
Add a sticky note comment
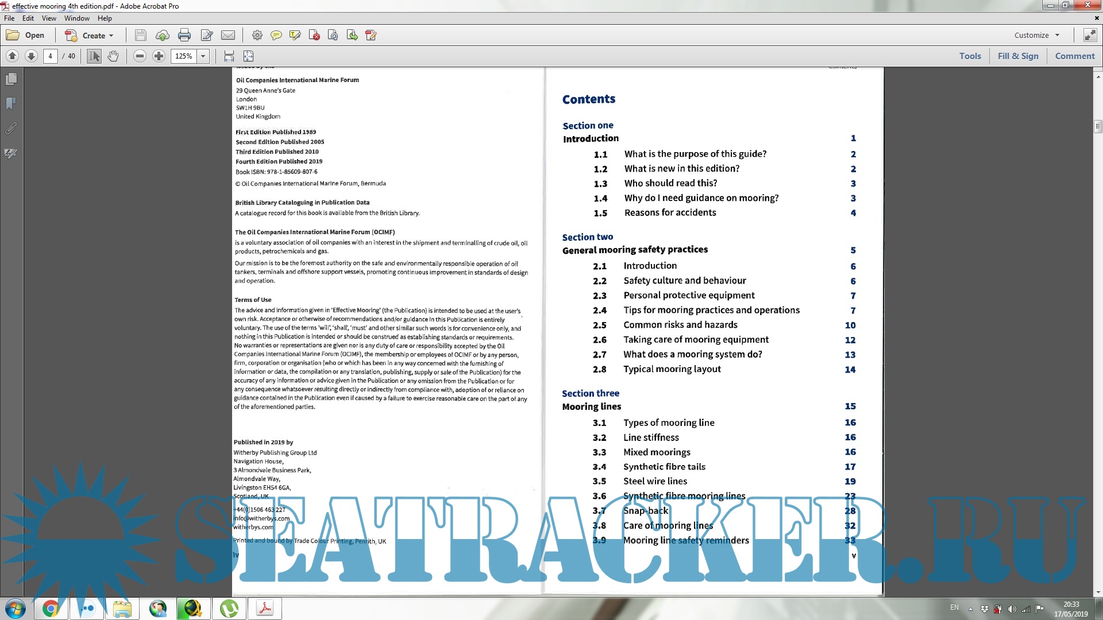click(x=276, y=36)
